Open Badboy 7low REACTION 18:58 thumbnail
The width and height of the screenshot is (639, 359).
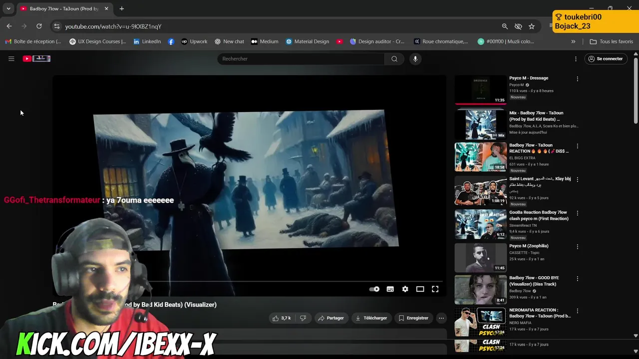click(x=480, y=157)
